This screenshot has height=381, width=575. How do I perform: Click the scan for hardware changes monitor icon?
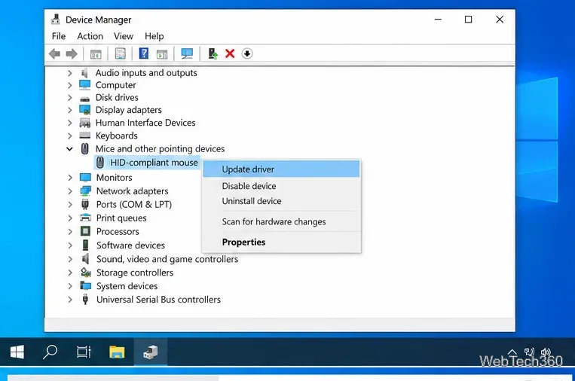click(187, 54)
